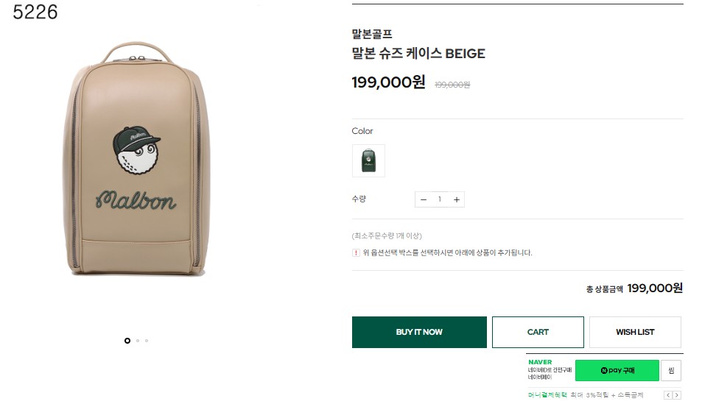Click the next arrow in Naver benefits
Viewport: 702px width, 404px height.
click(677, 395)
